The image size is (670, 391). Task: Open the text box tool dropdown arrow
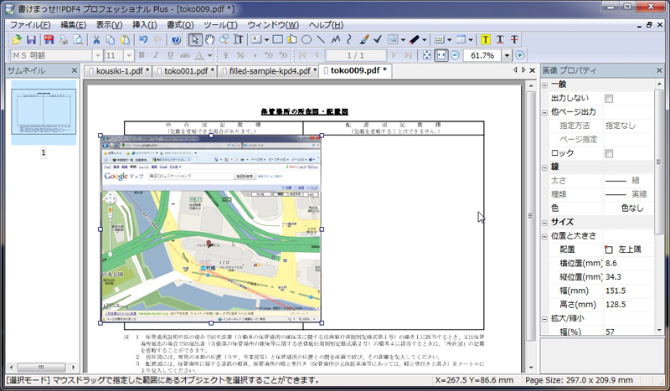(x=266, y=40)
